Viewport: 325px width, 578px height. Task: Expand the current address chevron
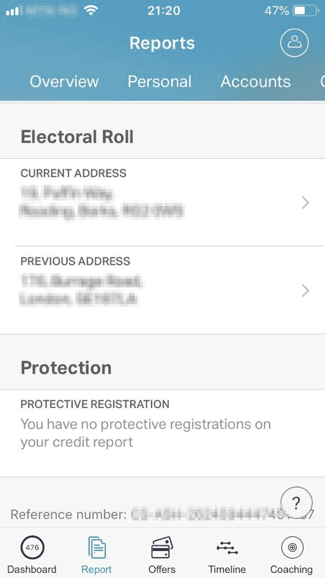coord(305,203)
